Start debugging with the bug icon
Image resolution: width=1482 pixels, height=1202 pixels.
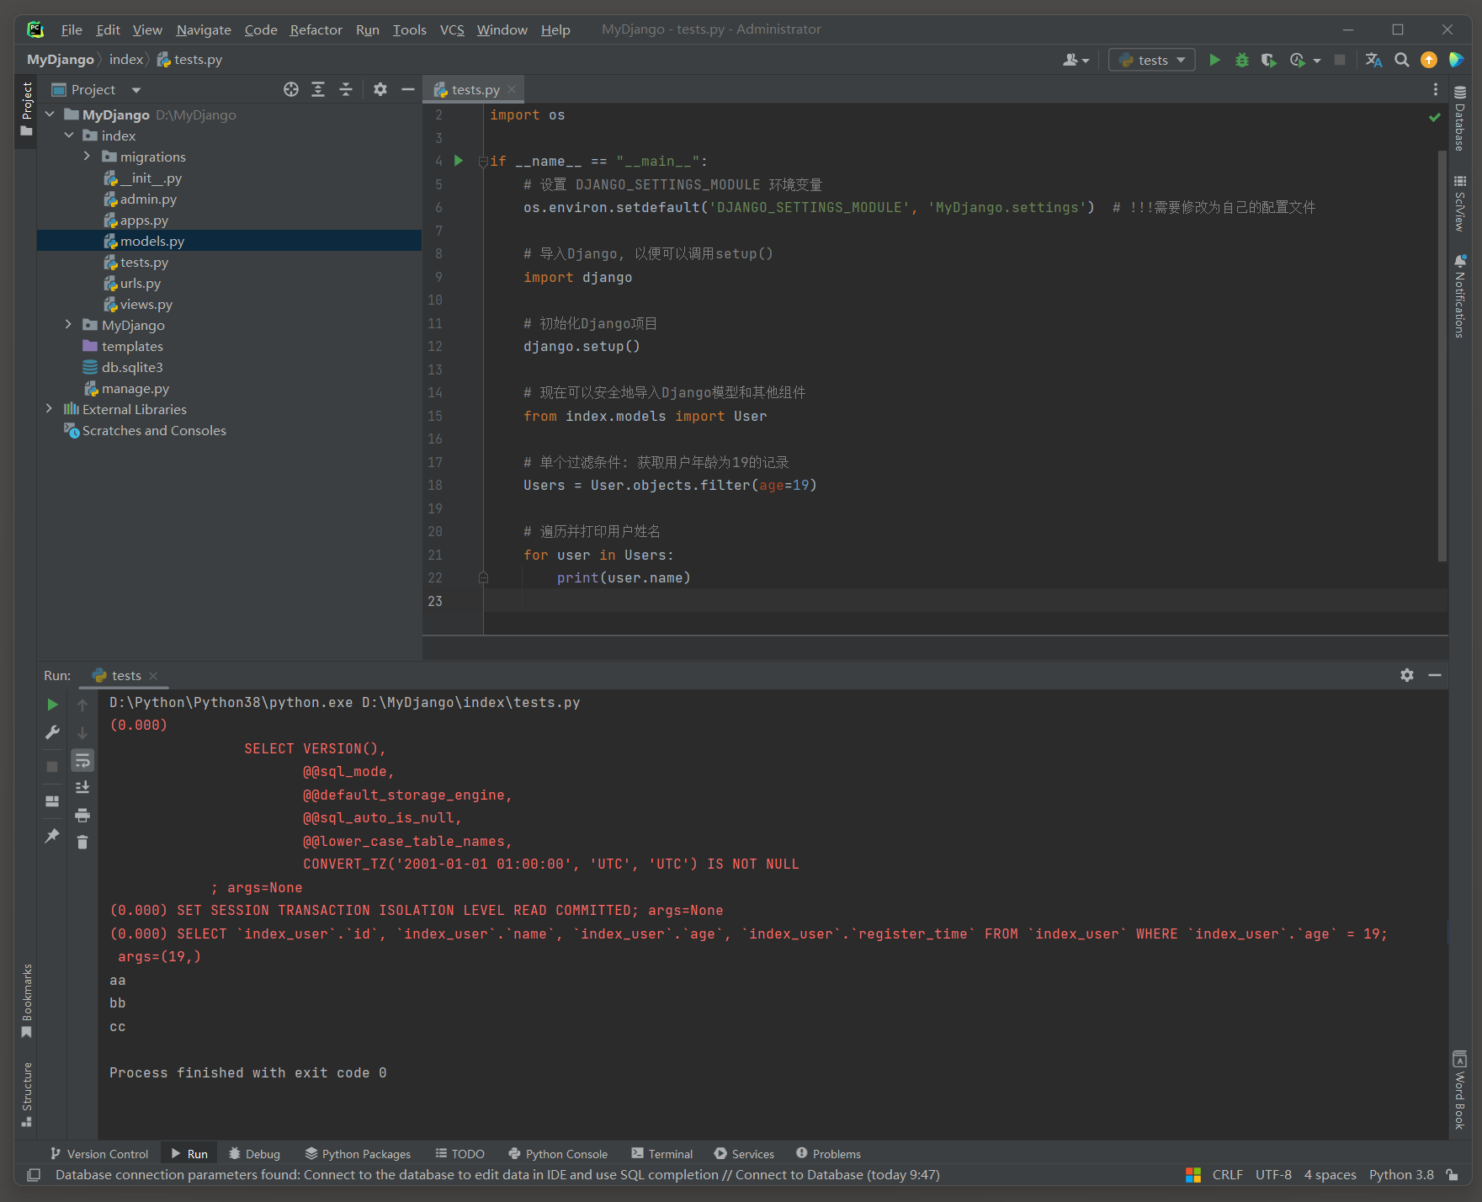coord(1241,60)
